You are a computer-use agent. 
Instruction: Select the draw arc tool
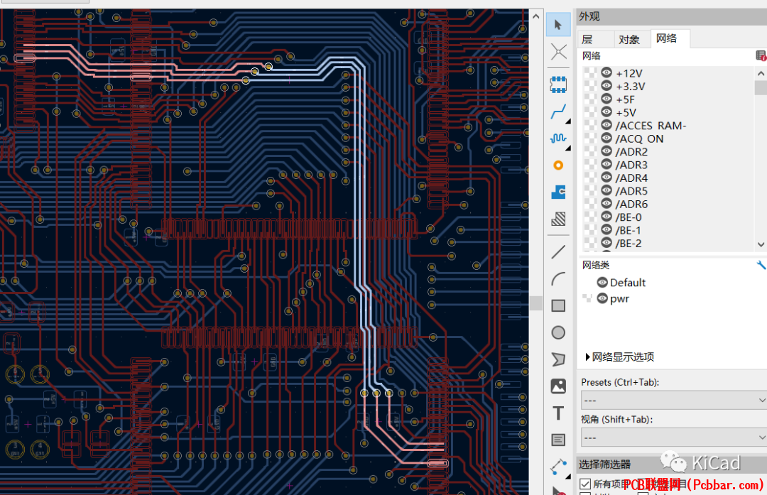pyautogui.click(x=558, y=279)
